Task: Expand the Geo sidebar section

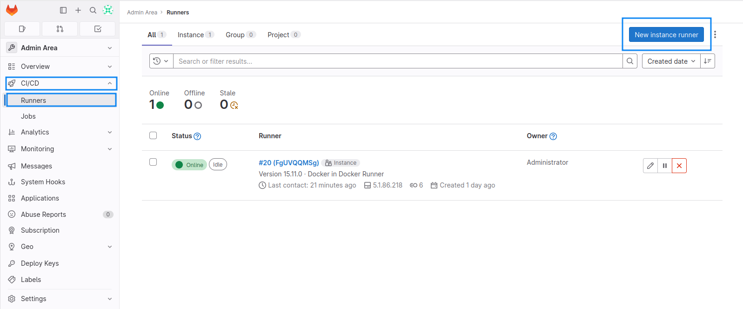Action: click(x=60, y=247)
